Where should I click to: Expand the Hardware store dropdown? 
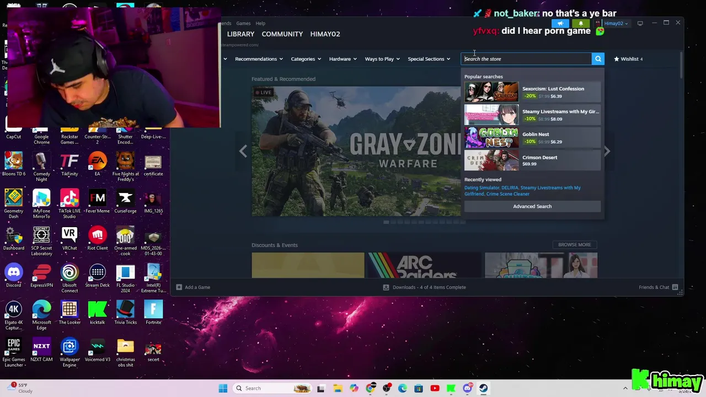pyautogui.click(x=343, y=59)
